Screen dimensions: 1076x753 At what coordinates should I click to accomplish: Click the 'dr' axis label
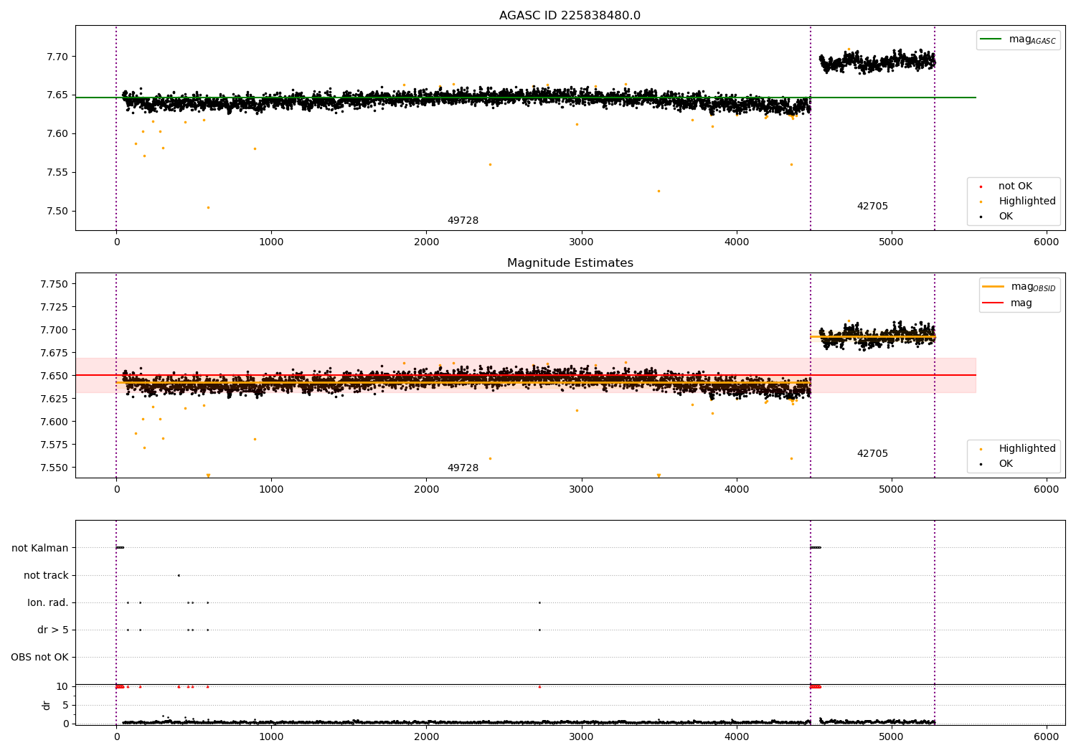click(47, 705)
